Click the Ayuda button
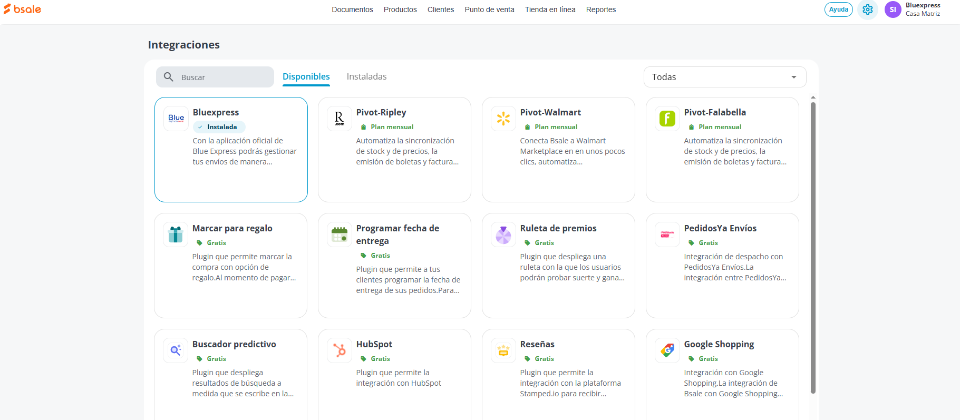The image size is (960, 420). (x=839, y=9)
